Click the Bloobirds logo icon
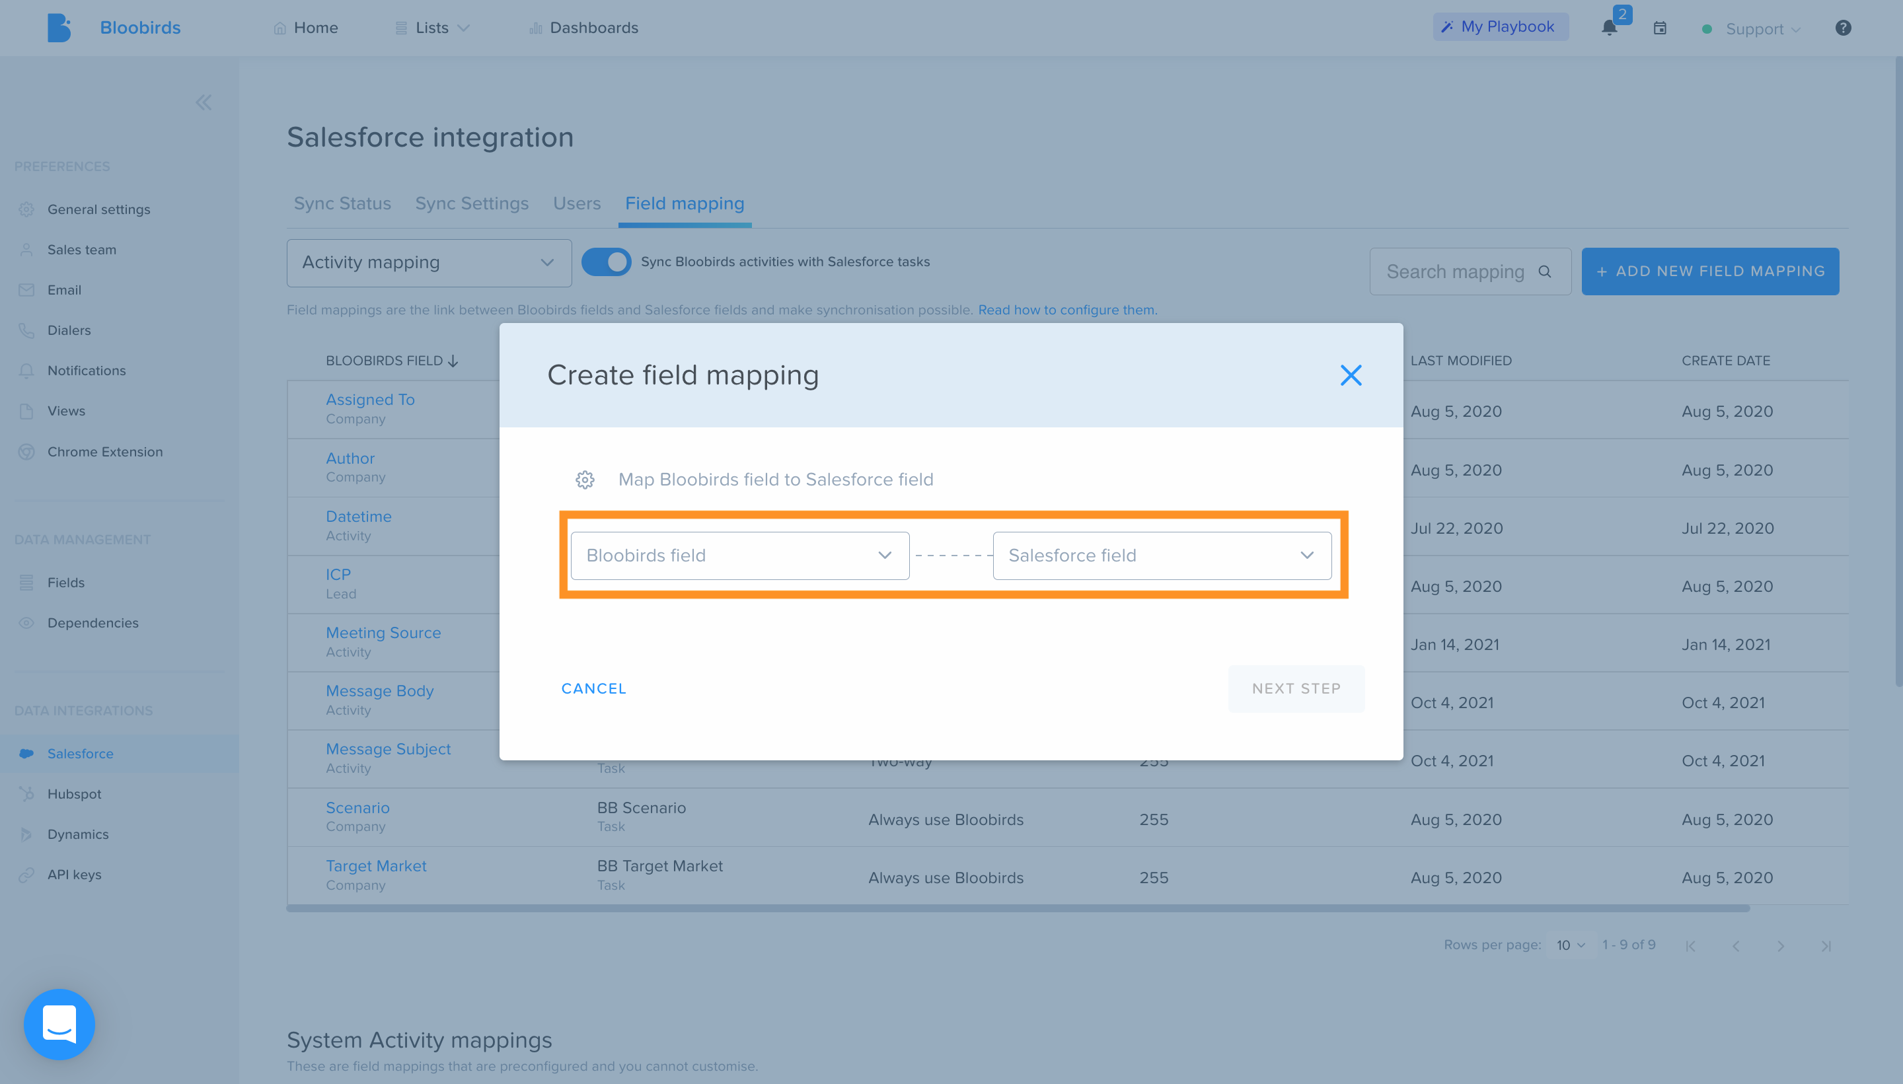Image resolution: width=1903 pixels, height=1084 pixels. [x=59, y=28]
